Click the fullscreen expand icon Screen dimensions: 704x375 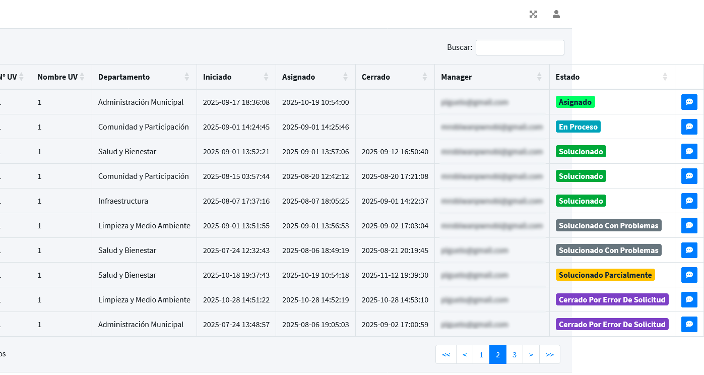[533, 14]
